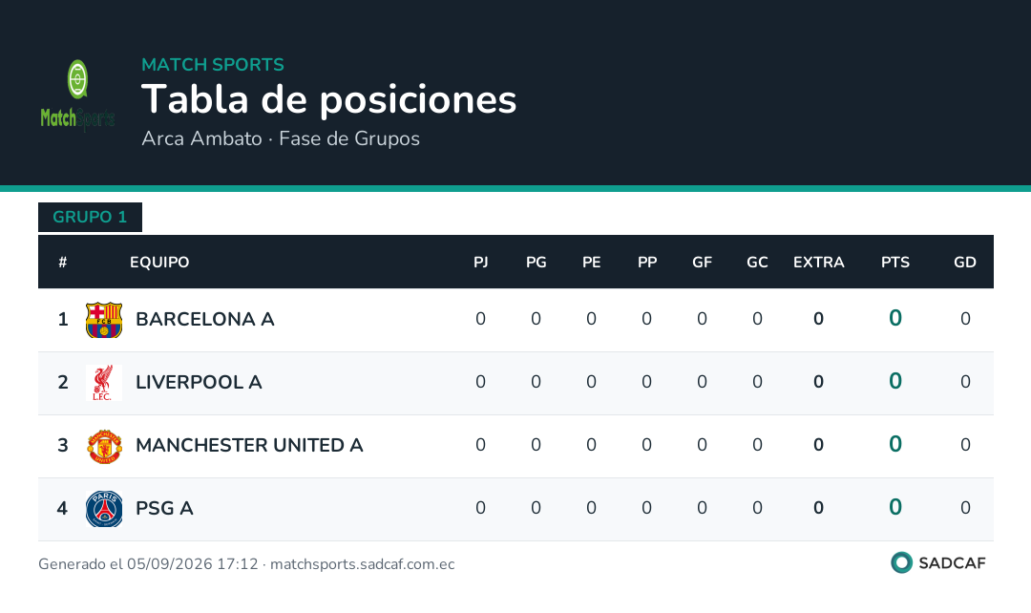Click the PSG team crest
Image resolution: width=1031 pixels, height=613 pixels.
(104, 509)
